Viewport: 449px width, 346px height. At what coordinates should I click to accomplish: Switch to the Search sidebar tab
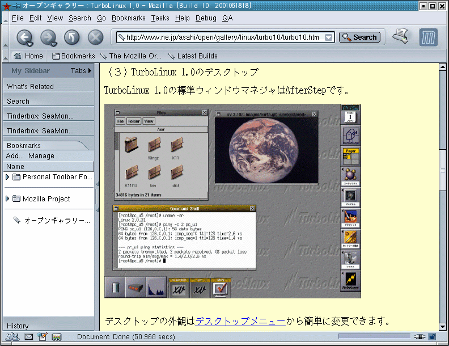click(x=48, y=101)
